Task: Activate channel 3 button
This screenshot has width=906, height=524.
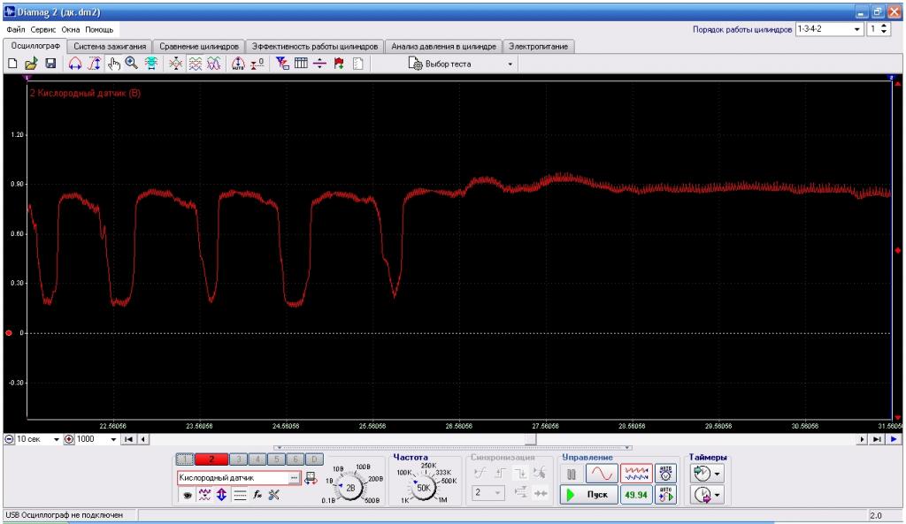Action: point(238,459)
